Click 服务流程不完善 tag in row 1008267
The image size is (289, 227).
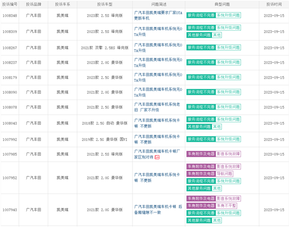(x=201, y=48)
